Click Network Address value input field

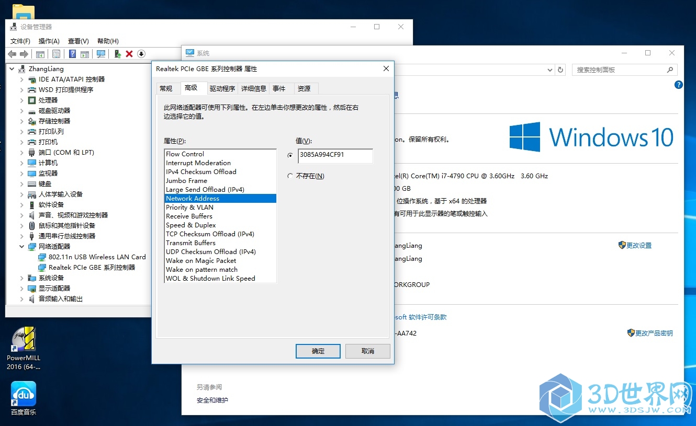pyautogui.click(x=335, y=155)
